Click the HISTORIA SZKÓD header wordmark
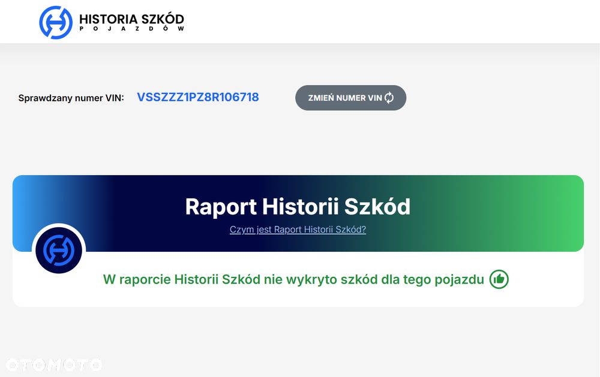This screenshot has width=600, height=377. (131, 19)
